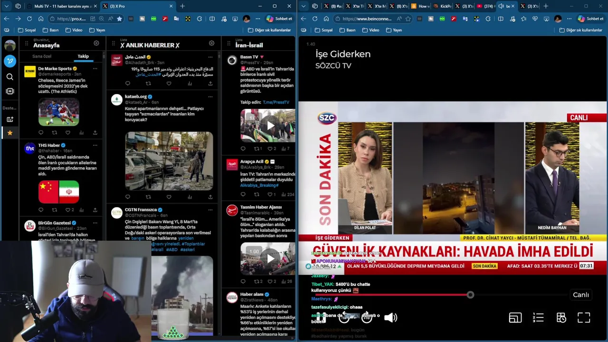Switch to the Sana özel tab

click(x=42, y=56)
